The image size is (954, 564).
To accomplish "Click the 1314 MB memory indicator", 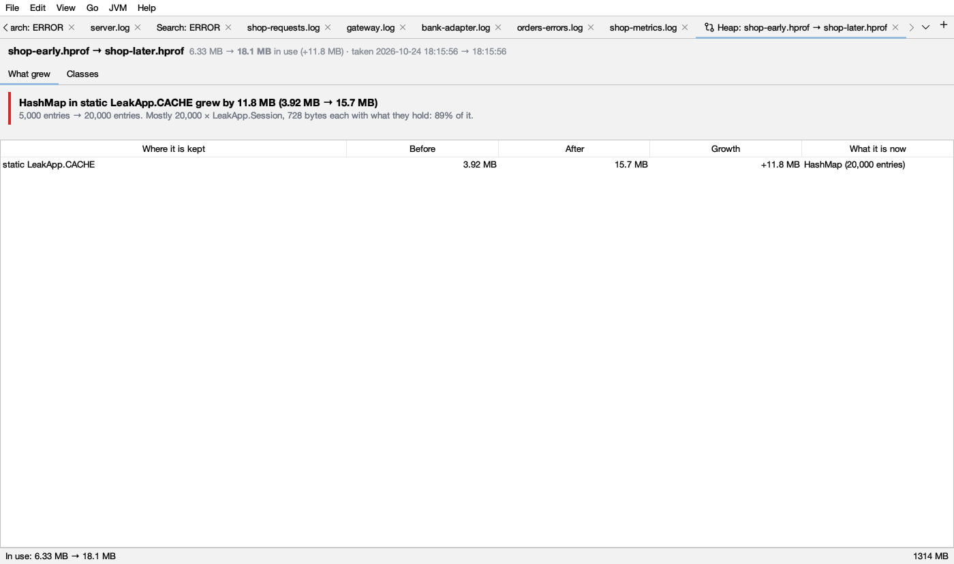I will (930, 556).
